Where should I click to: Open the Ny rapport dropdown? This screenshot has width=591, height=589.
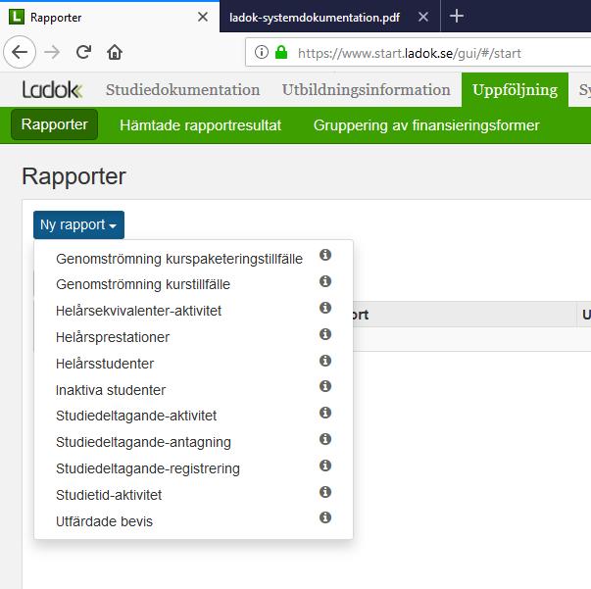pos(78,225)
